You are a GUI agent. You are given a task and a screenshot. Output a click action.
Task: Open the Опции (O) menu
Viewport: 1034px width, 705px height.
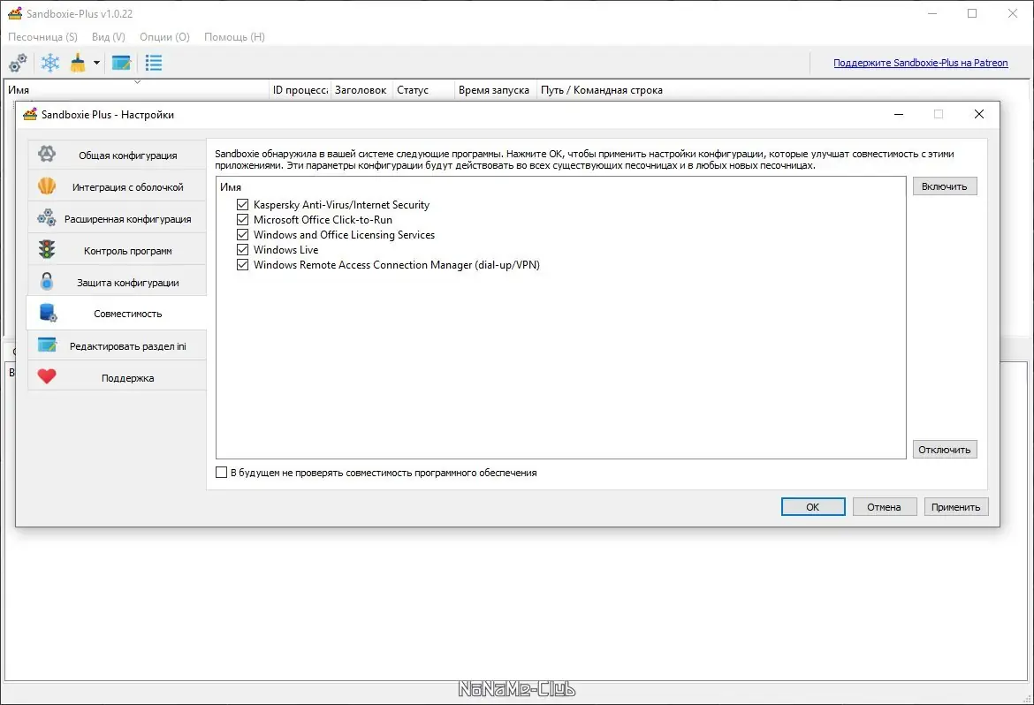(x=165, y=37)
